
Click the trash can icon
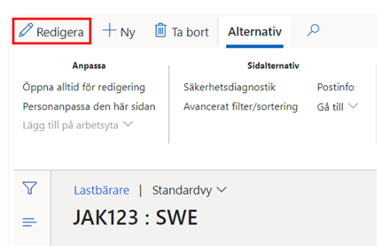point(160,30)
